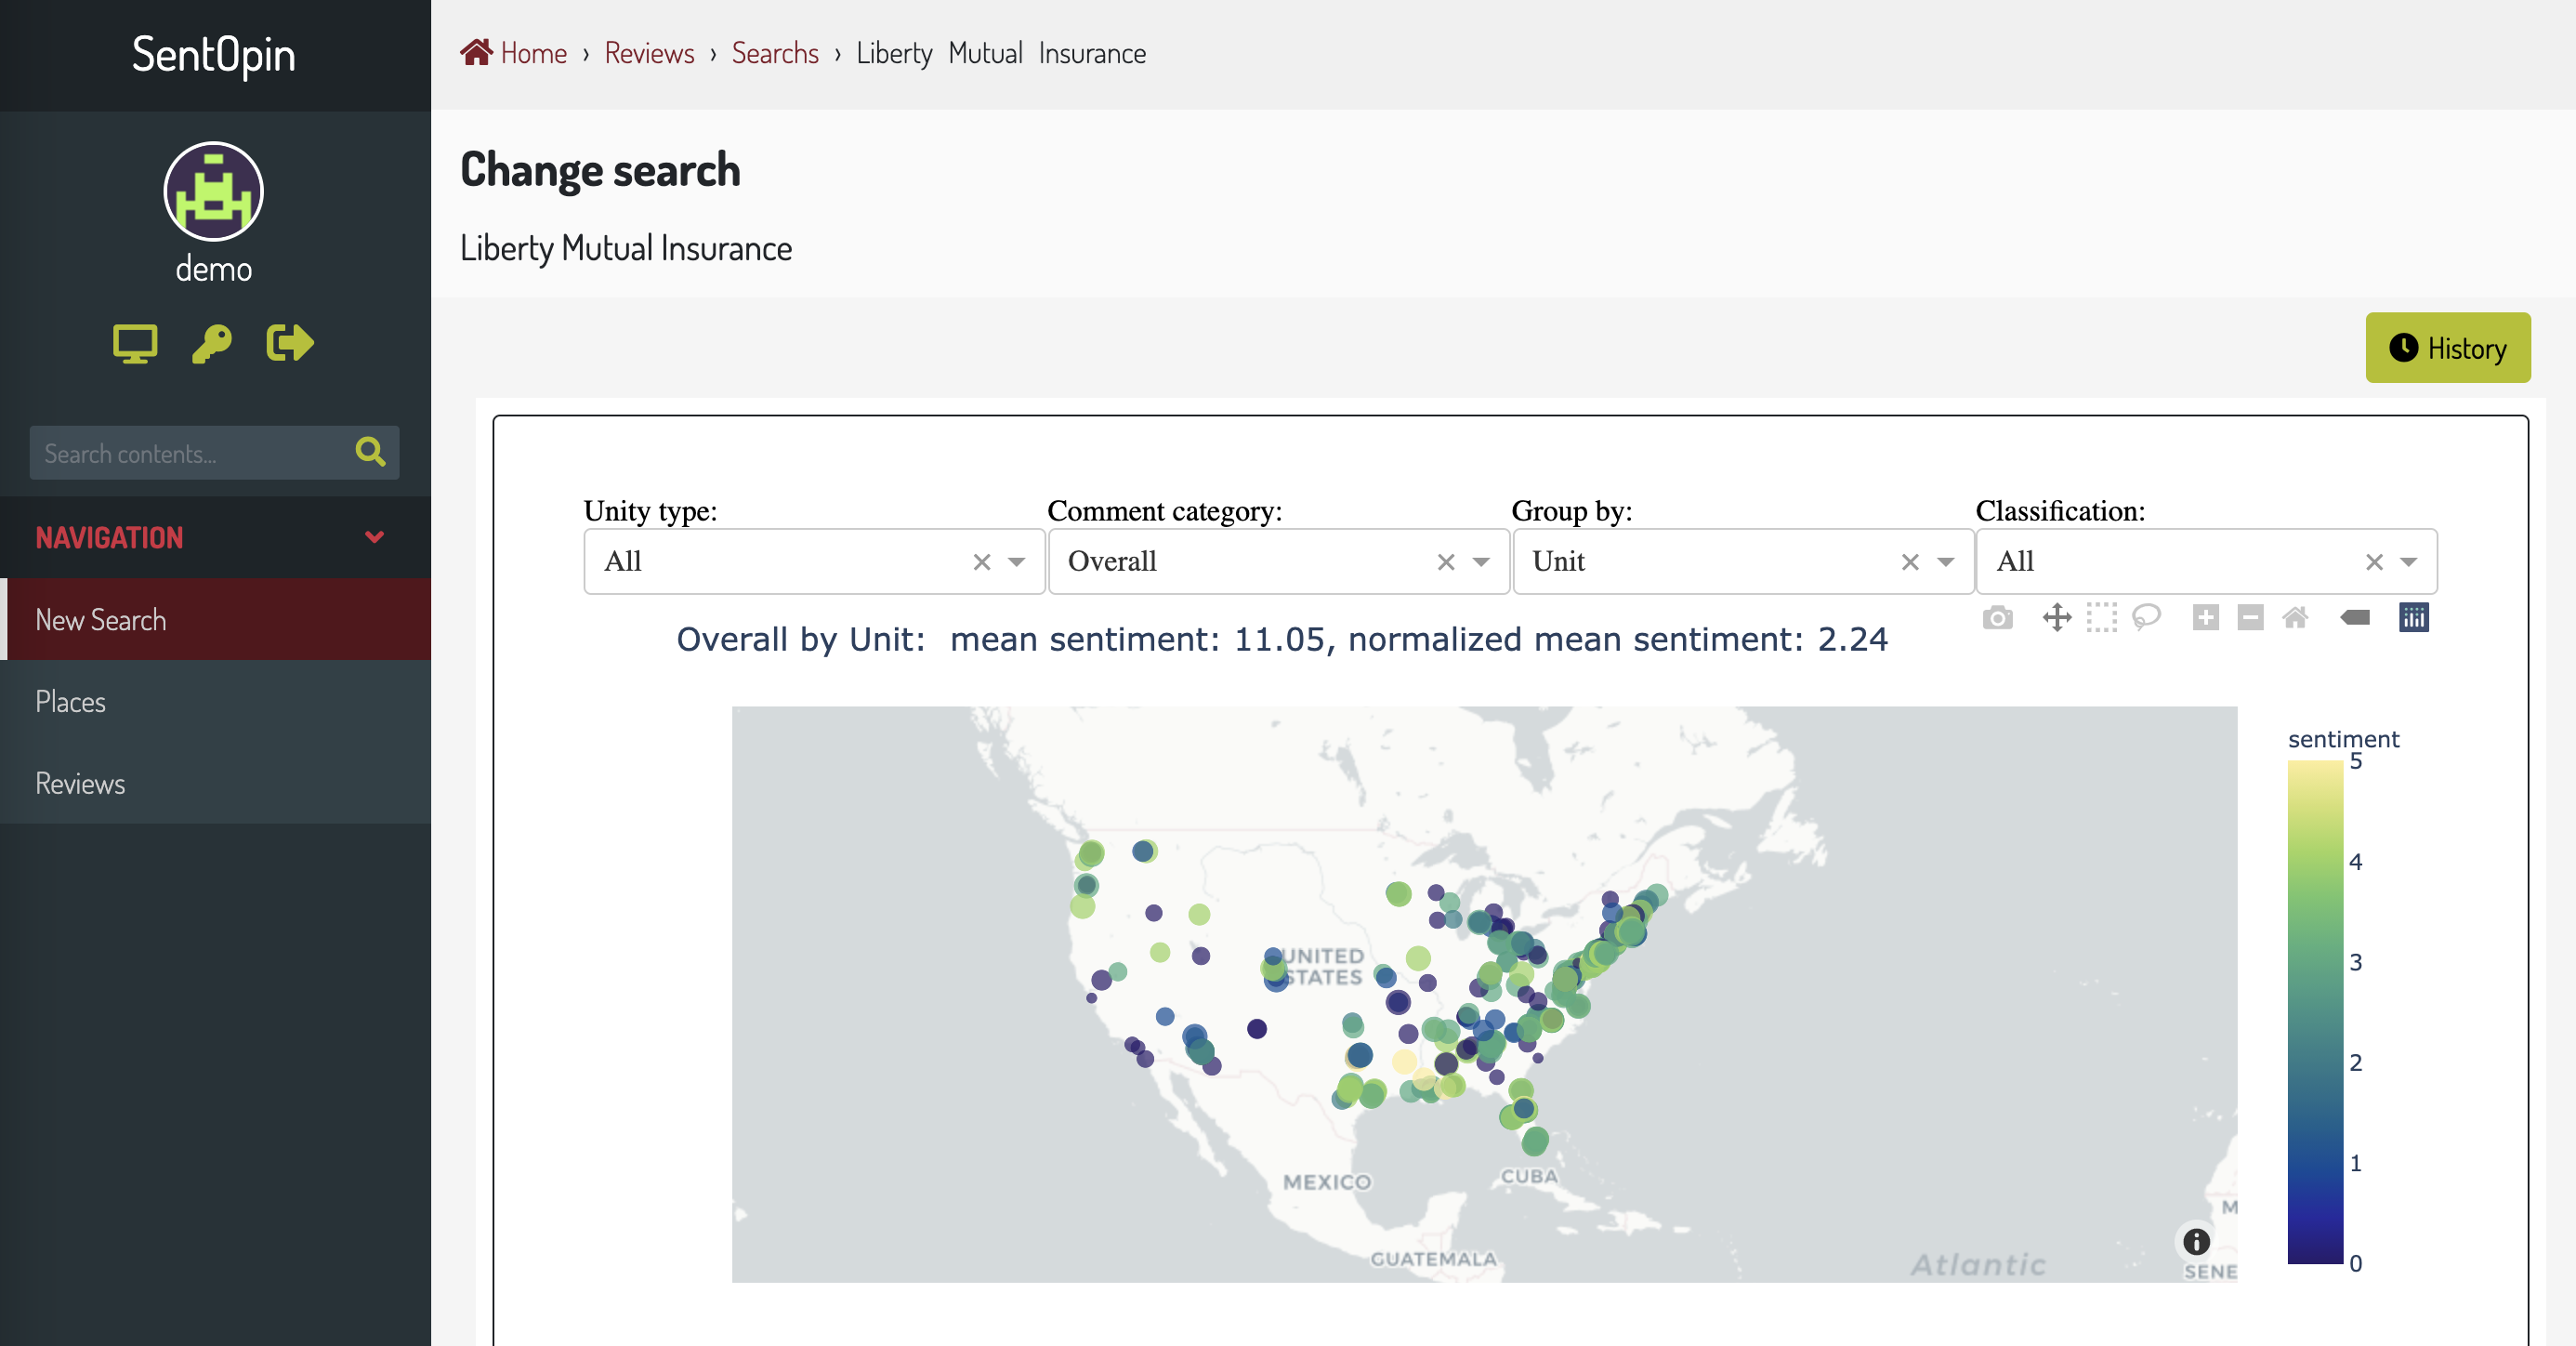Viewport: 2576px width, 1346px height.
Task: Click the key password icon
Action: tap(212, 343)
